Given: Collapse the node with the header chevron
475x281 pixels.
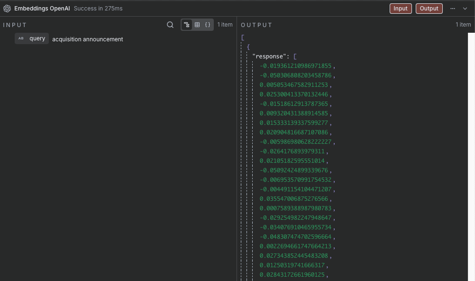Looking at the screenshot, I should pos(466,9).
